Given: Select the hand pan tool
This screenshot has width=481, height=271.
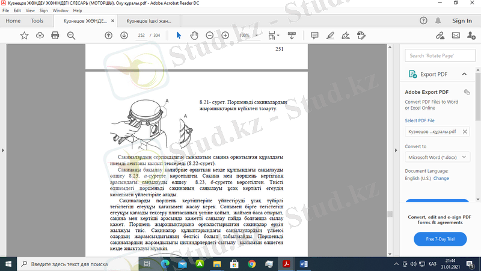Looking at the screenshot, I should pyautogui.click(x=194, y=36).
